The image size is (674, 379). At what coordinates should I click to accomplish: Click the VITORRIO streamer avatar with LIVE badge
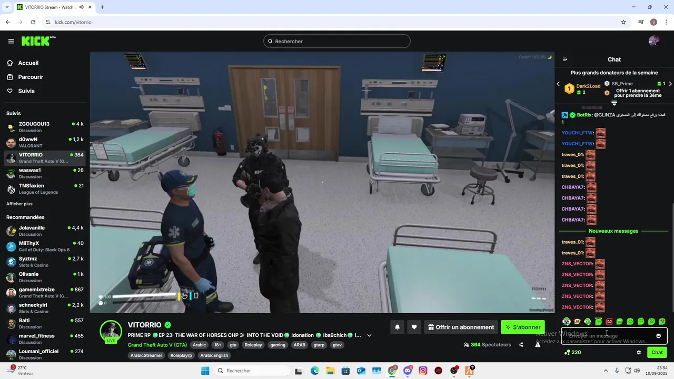coord(111,332)
